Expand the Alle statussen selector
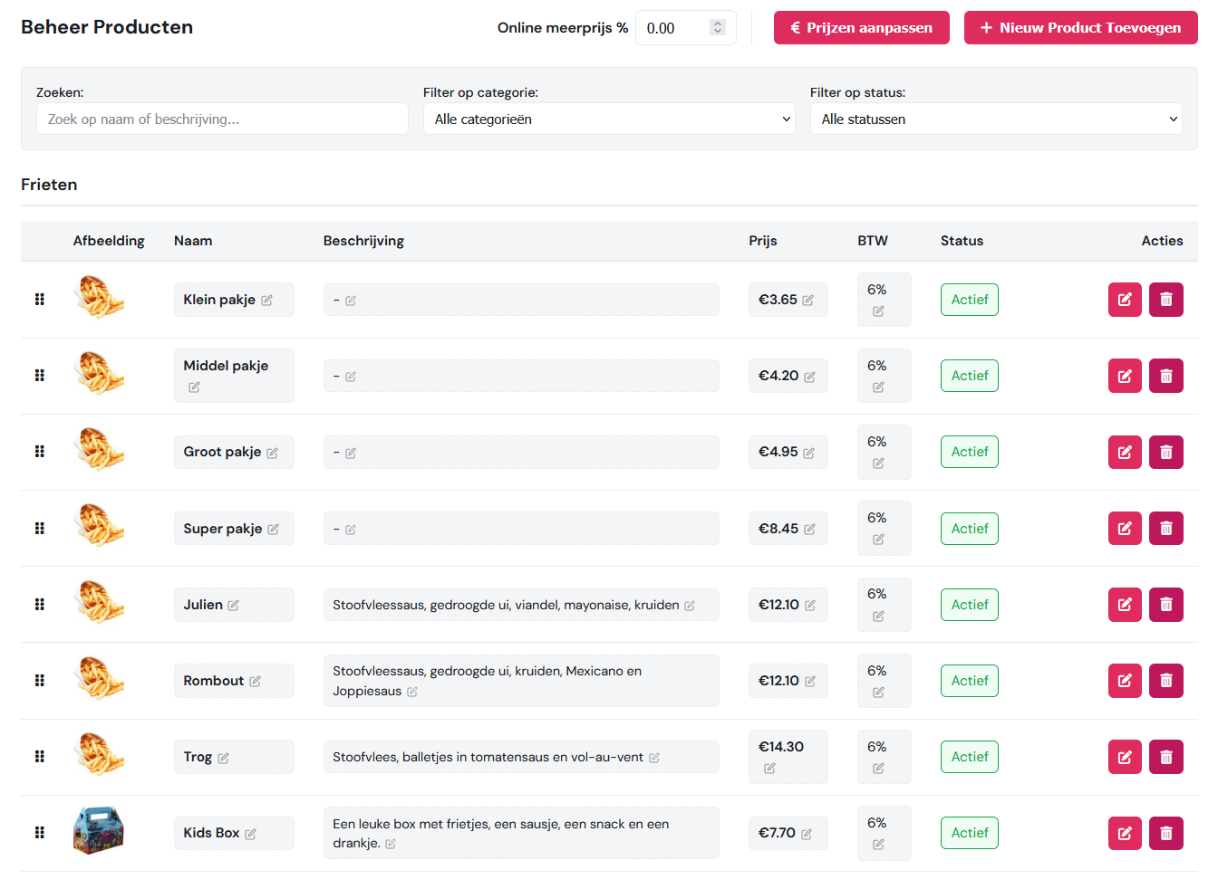This screenshot has height=889, width=1218. (996, 119)
